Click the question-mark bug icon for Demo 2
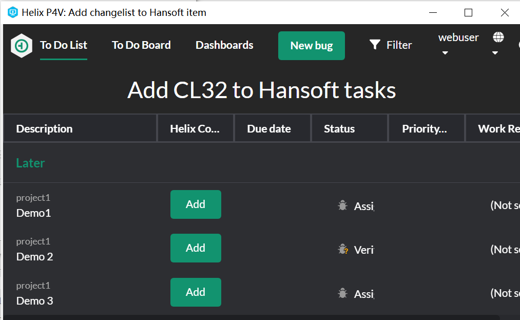 (342, 250)
